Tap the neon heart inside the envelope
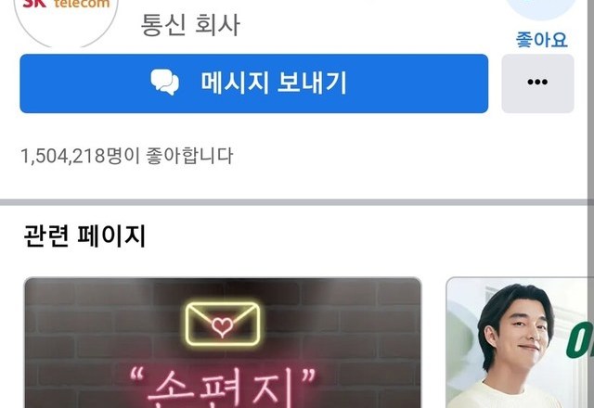594x408 pixels. [x=222, y=326]
